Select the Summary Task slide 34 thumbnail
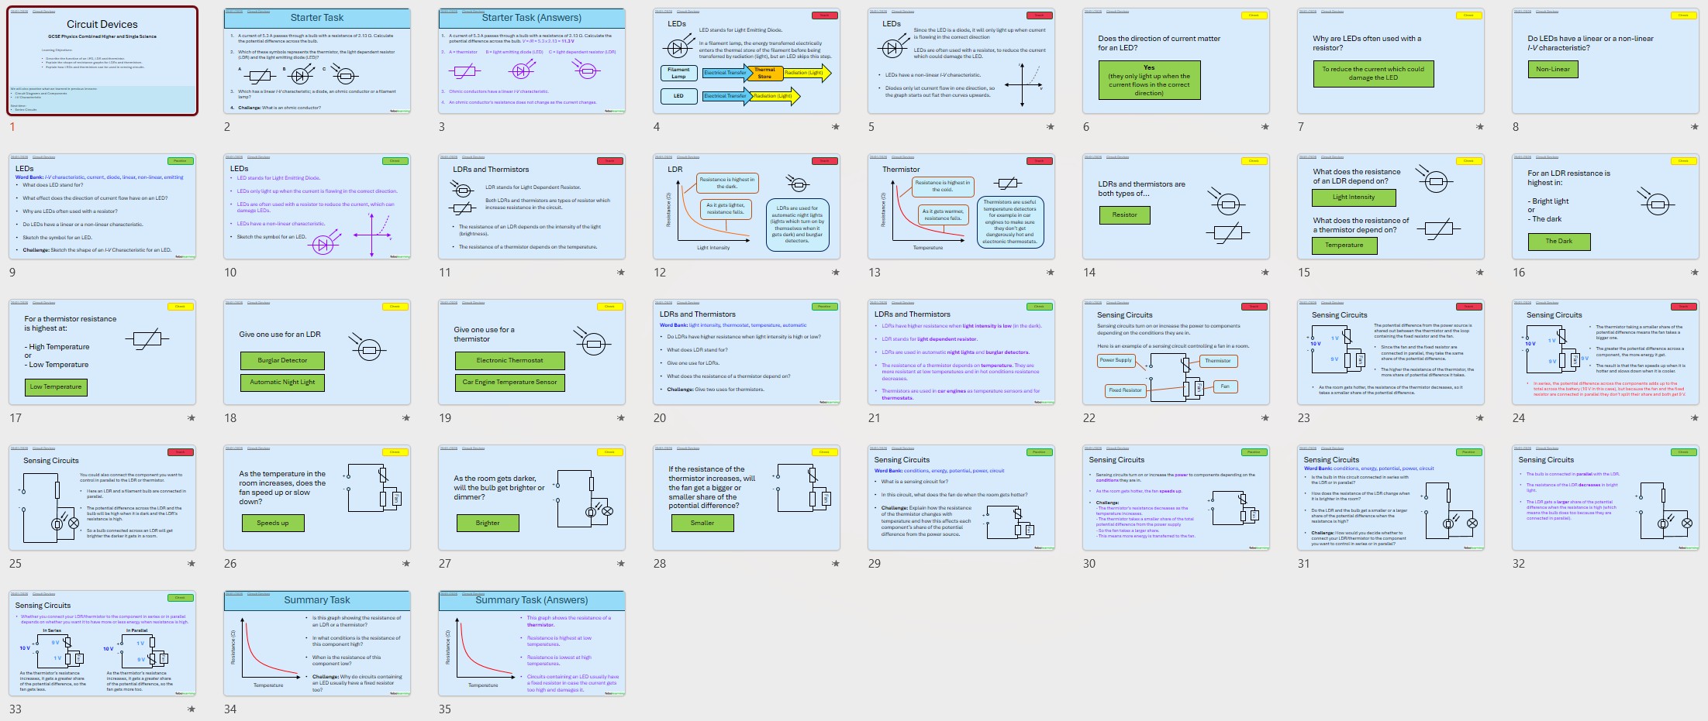 [x=317, y=644]
